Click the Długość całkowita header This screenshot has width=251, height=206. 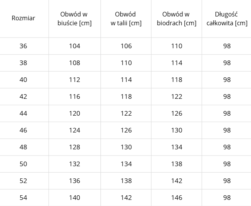click(227, 18)
